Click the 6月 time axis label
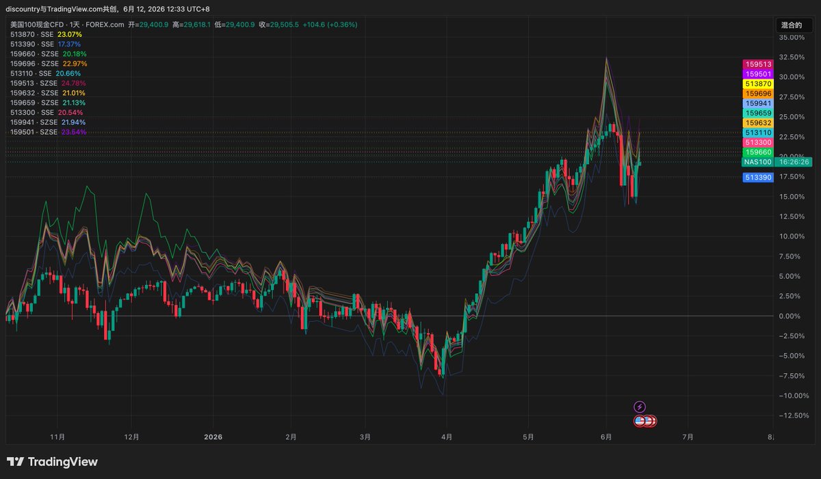 [x=605, y=437]
